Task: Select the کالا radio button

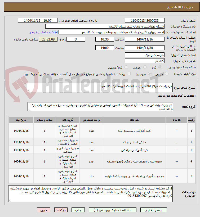Action: (160, 67)
